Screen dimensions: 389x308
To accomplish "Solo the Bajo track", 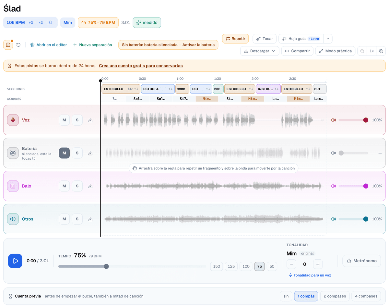I will 77,186.
